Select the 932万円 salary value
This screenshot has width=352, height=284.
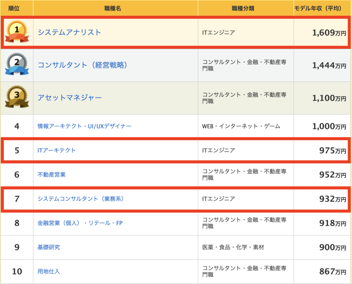pyautogui.click(x=333, y=199)
